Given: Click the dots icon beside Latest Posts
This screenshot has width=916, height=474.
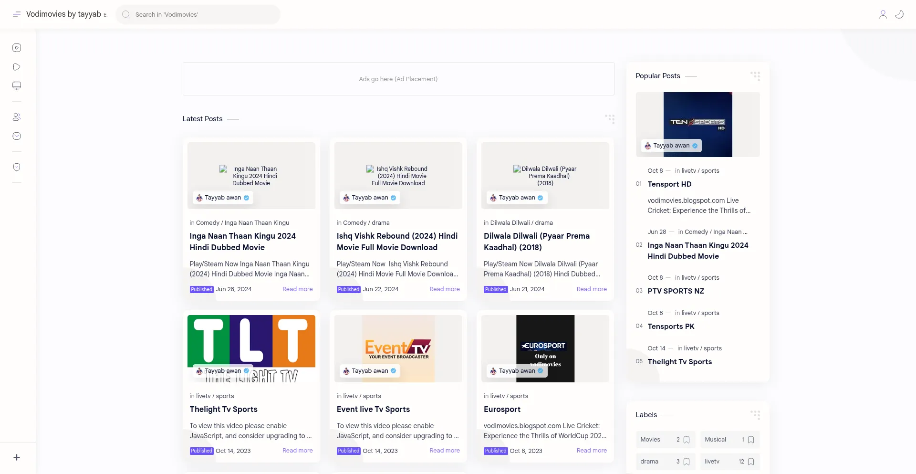Looking at the screenshot, I should (610, 119).
